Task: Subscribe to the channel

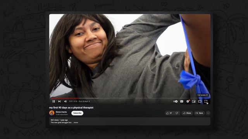Action: click(x=77, y=113)
